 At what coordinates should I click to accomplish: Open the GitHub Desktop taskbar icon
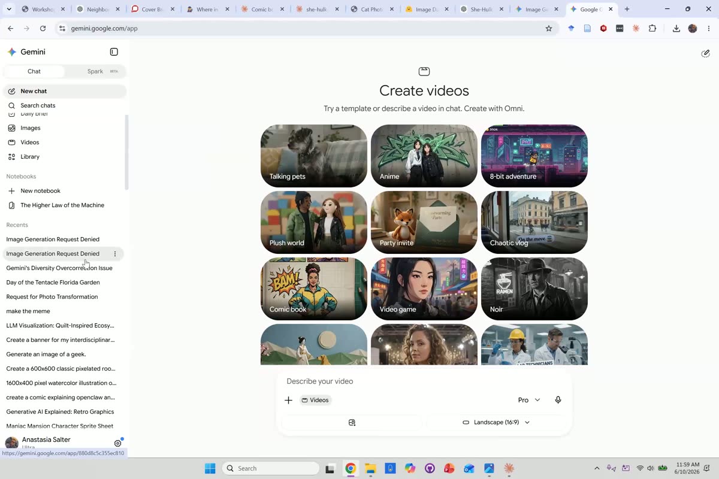(430, 468)
